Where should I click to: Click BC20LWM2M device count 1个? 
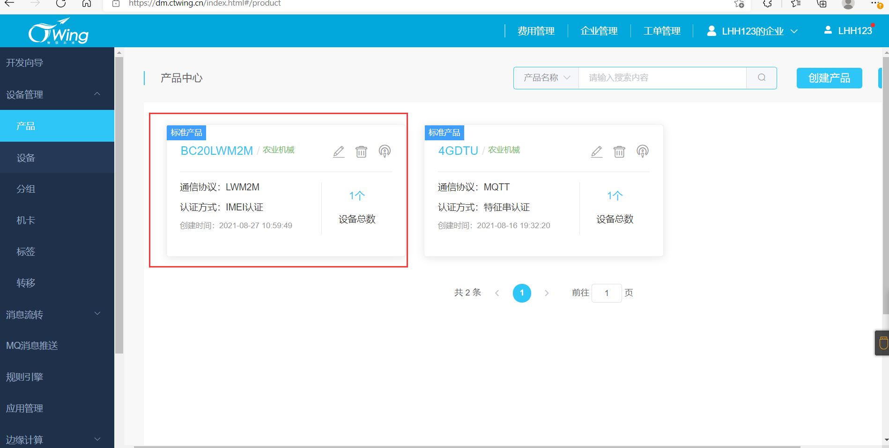click(x=357, y=195)
